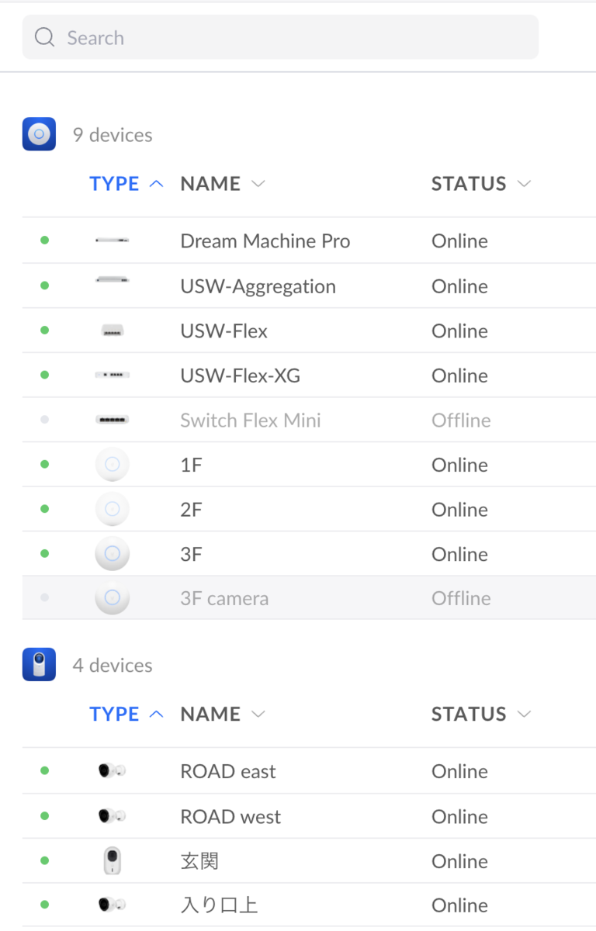Sort camera devices by TYPE column
This screenshot has width=596, height=931.
[126, 714]
